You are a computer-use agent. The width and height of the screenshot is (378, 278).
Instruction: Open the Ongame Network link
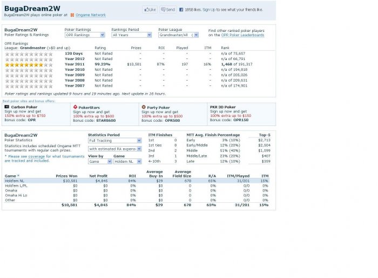pos(91,15)
